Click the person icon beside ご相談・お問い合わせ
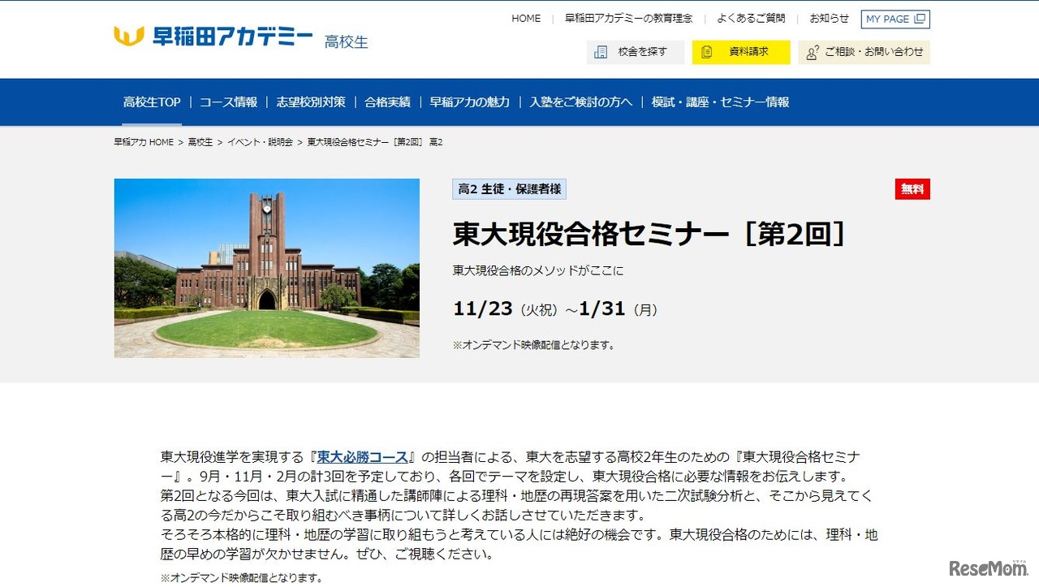 pyautogui.click(x=812, y=51)
